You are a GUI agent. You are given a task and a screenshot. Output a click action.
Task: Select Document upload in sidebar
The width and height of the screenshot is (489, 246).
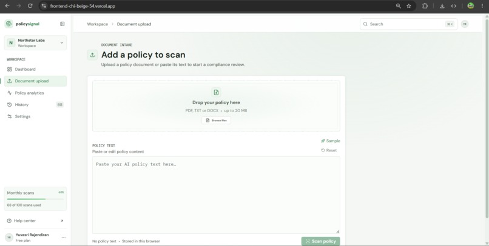point(35,81)
